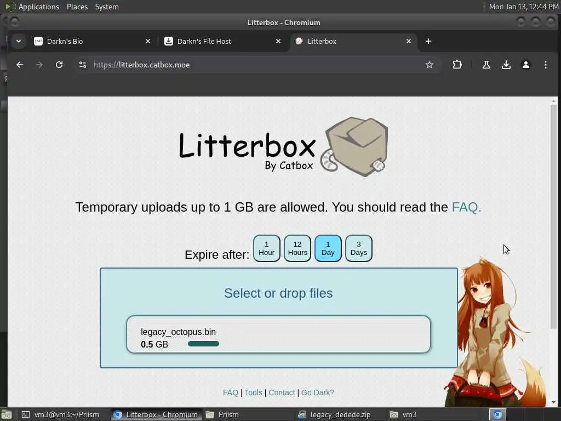Viewport: 561px width, 421px height.
Task: Open the Downloads tray icon
Action: click(x=506, y=65)
